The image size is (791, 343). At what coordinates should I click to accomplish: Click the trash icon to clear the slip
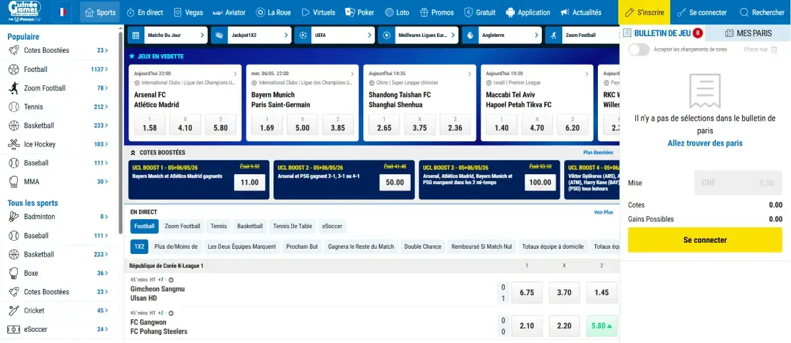point(775,49)
